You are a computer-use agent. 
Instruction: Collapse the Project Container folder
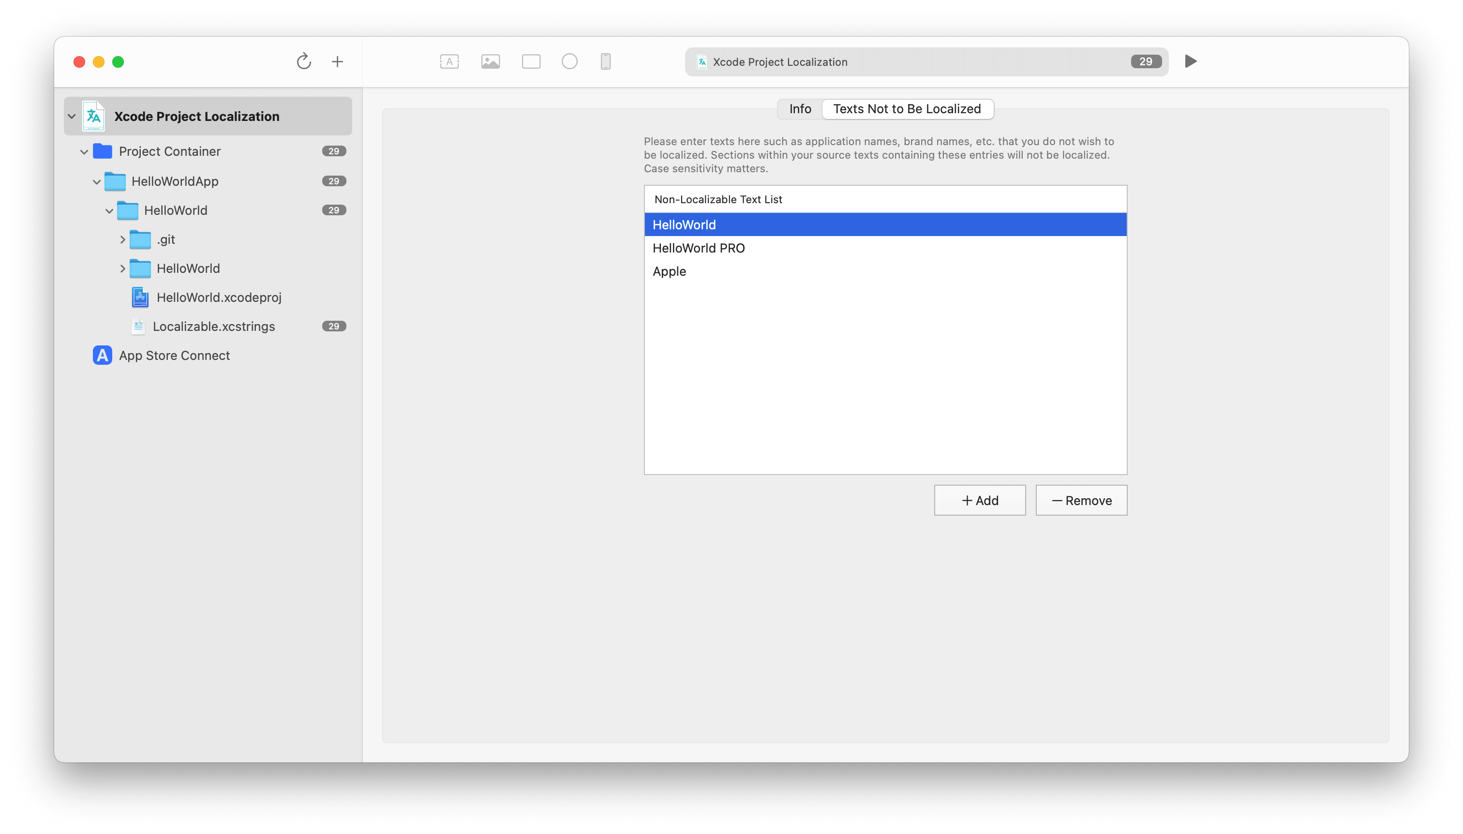[84, 152]
